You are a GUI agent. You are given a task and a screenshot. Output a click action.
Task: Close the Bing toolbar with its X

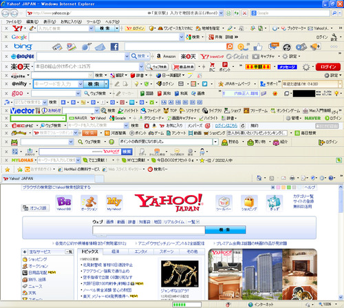pyautogui.click(x=6, y=47)
